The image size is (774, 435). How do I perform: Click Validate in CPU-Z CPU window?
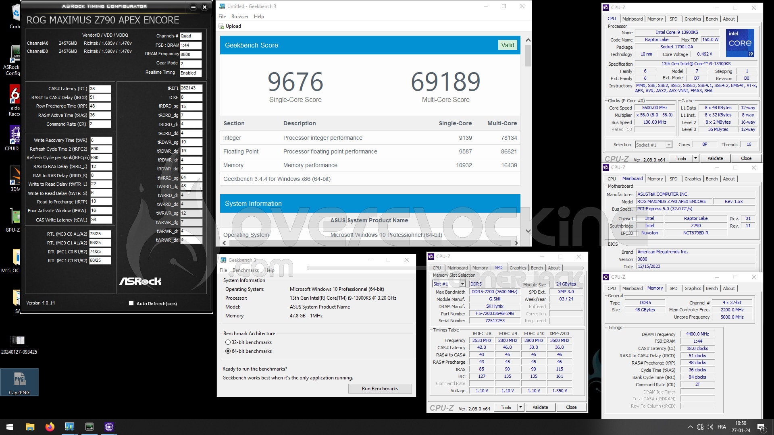[x=715, y=158]
